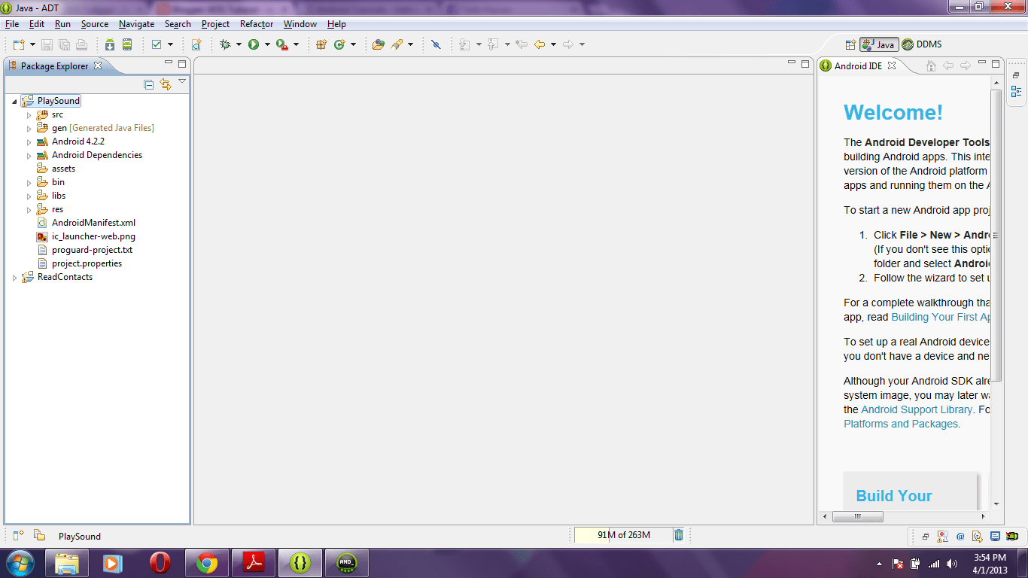Click the Restore icon in right trim
1028x578 pixels.
coord(1016,75)
